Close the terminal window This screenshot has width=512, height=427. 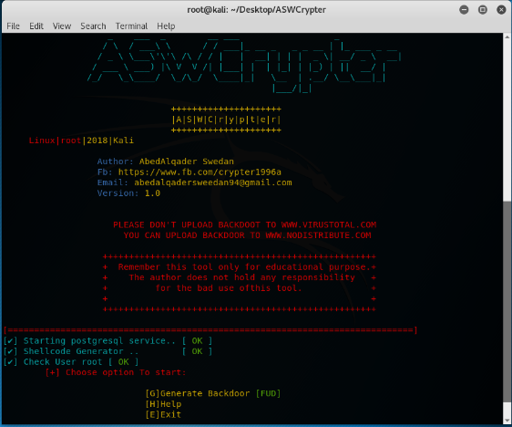tap(501, 10)
